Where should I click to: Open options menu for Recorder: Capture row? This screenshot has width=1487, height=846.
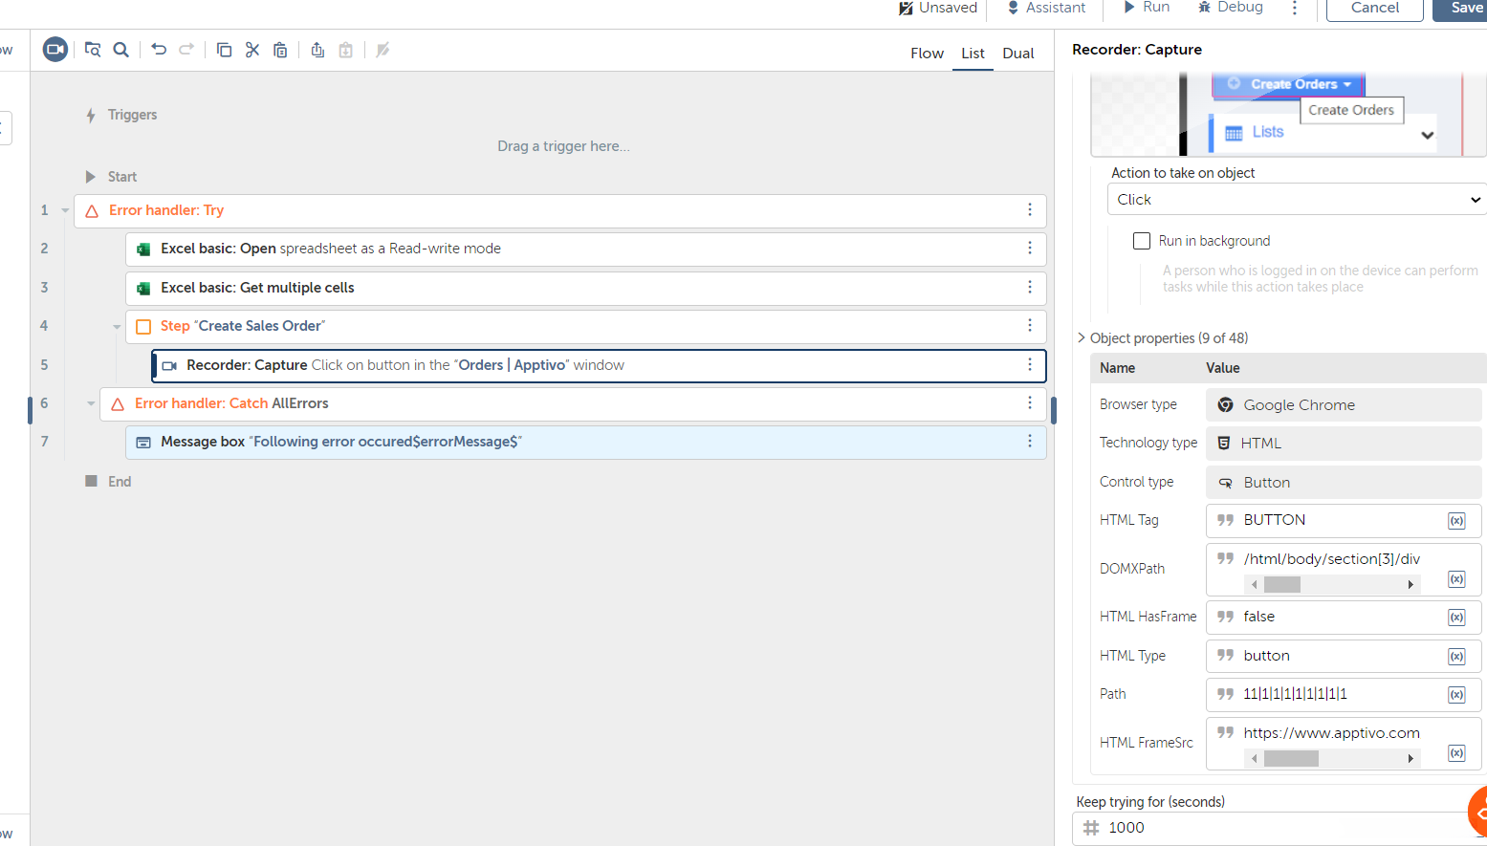[x=1030, y=365]
